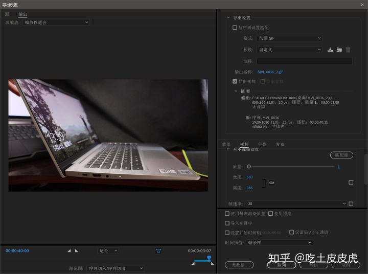368x274 pixels.
Task: Uncheck the 导出视频 checkbox
Action: 235,81
